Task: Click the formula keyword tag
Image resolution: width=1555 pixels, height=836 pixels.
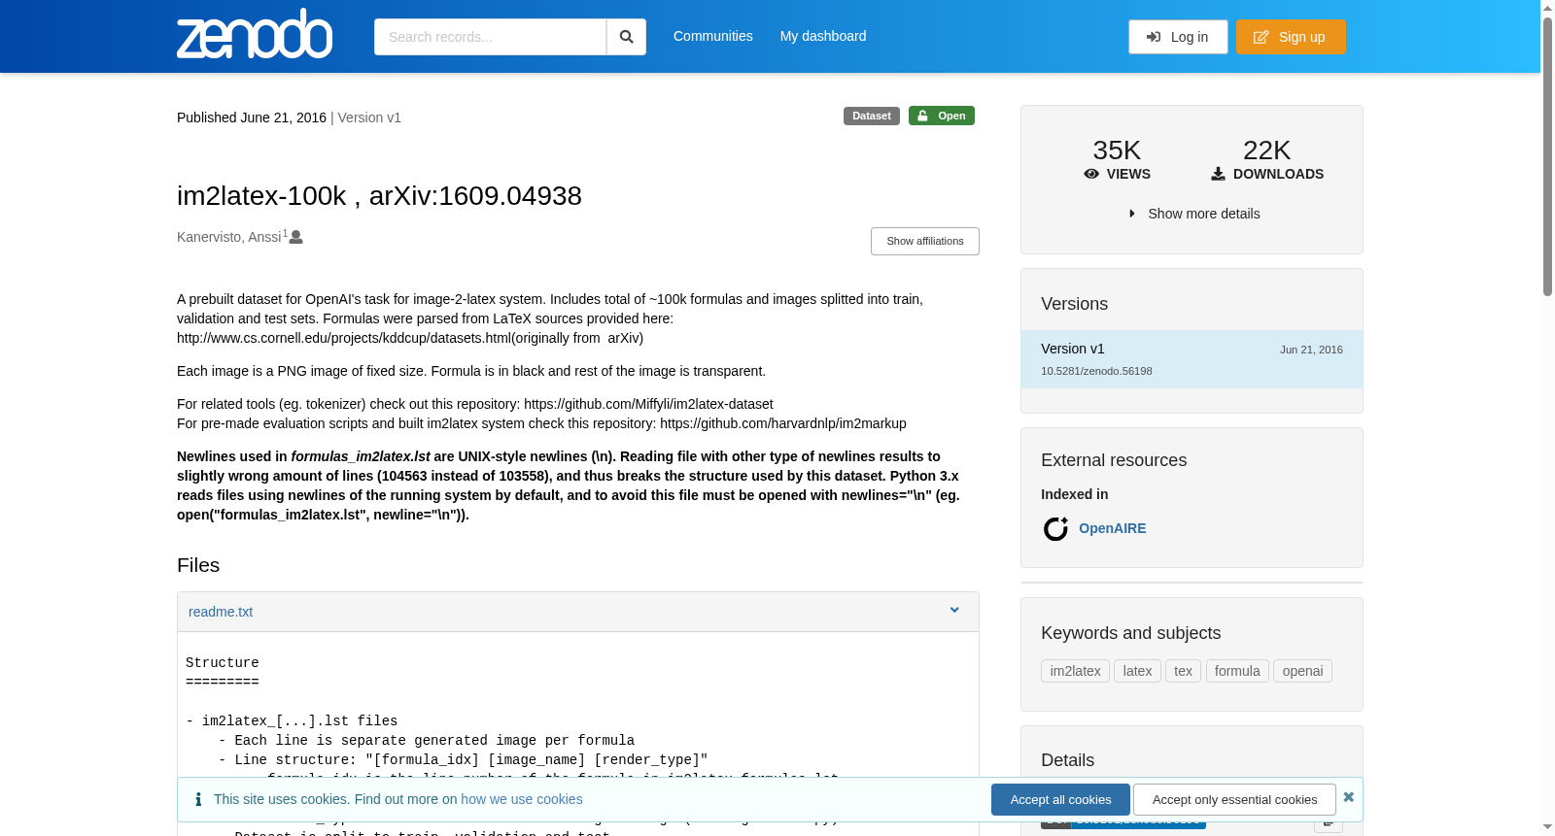Action: point(1237,671)
